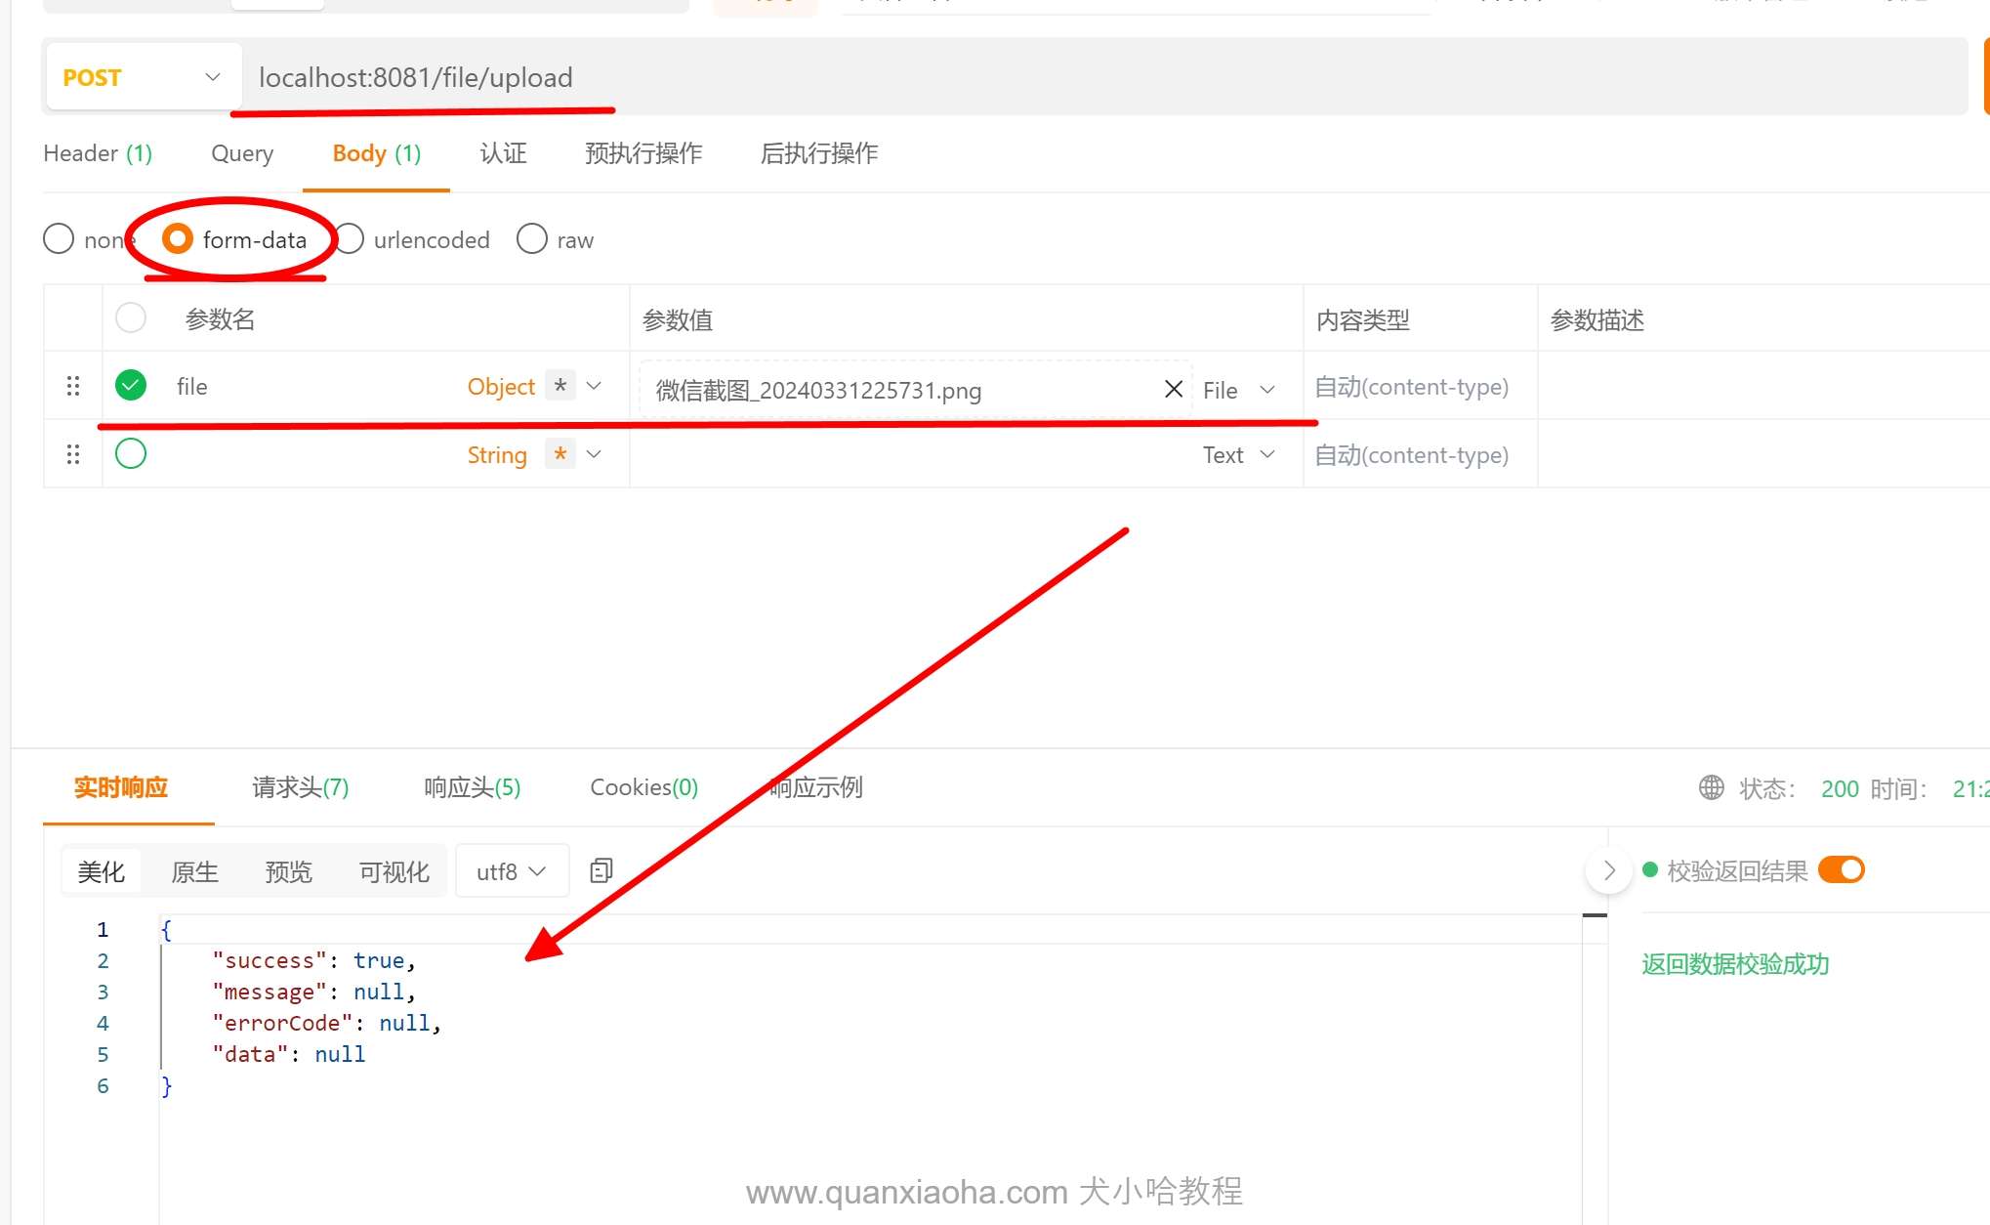Click required asterisk on String row
This screenshot has width=1990, height=1225.
(560, 454)
